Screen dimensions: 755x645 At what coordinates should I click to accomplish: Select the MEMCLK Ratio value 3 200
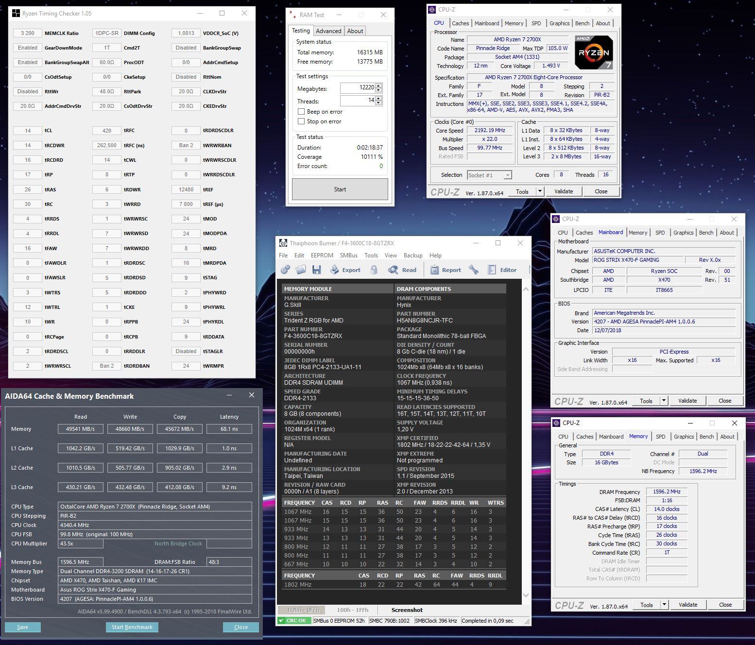(28, 33)
